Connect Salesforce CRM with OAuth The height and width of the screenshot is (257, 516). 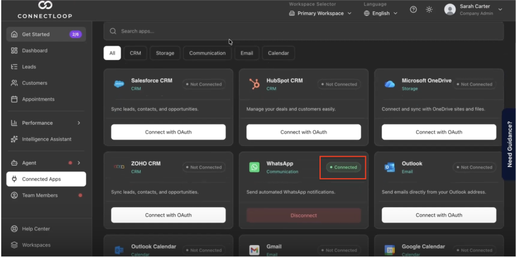[169, 132]
